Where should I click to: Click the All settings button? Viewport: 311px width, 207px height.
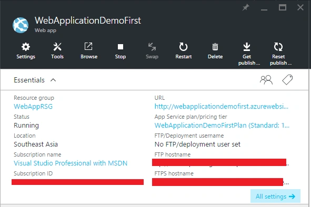pos(275,196)
